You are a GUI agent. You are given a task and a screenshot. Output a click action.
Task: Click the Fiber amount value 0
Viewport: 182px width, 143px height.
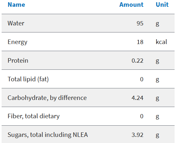pyautogui.click(x=142, y=116)
